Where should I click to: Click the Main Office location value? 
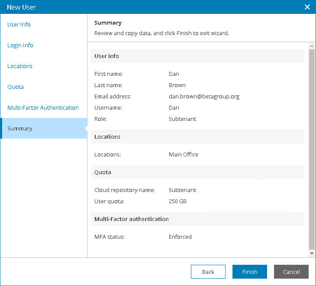pos(184,155)
